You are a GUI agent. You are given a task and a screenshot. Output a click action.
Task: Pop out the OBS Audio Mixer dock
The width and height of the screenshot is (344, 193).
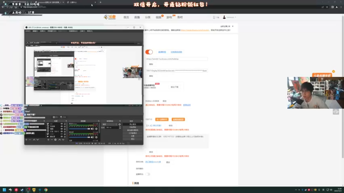(x=98, y=121)
